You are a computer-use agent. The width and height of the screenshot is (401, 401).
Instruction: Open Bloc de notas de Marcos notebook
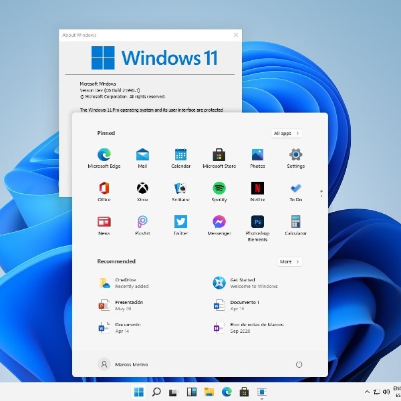(x=249, y=327)
